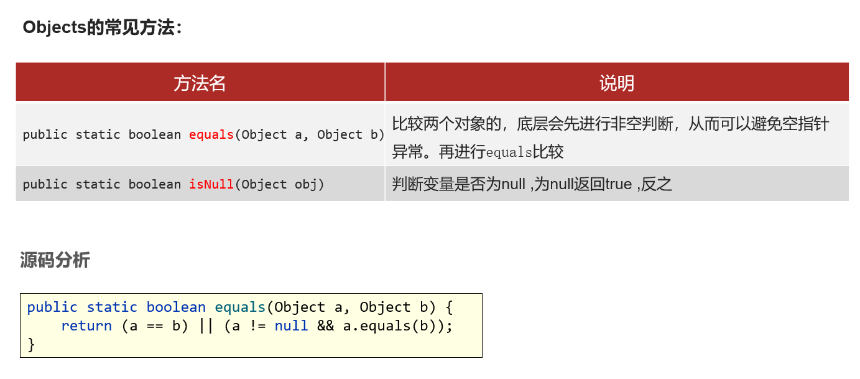
Task: Click '(Object a, Object b)' in table row
Action: click(x=310, y=134)
